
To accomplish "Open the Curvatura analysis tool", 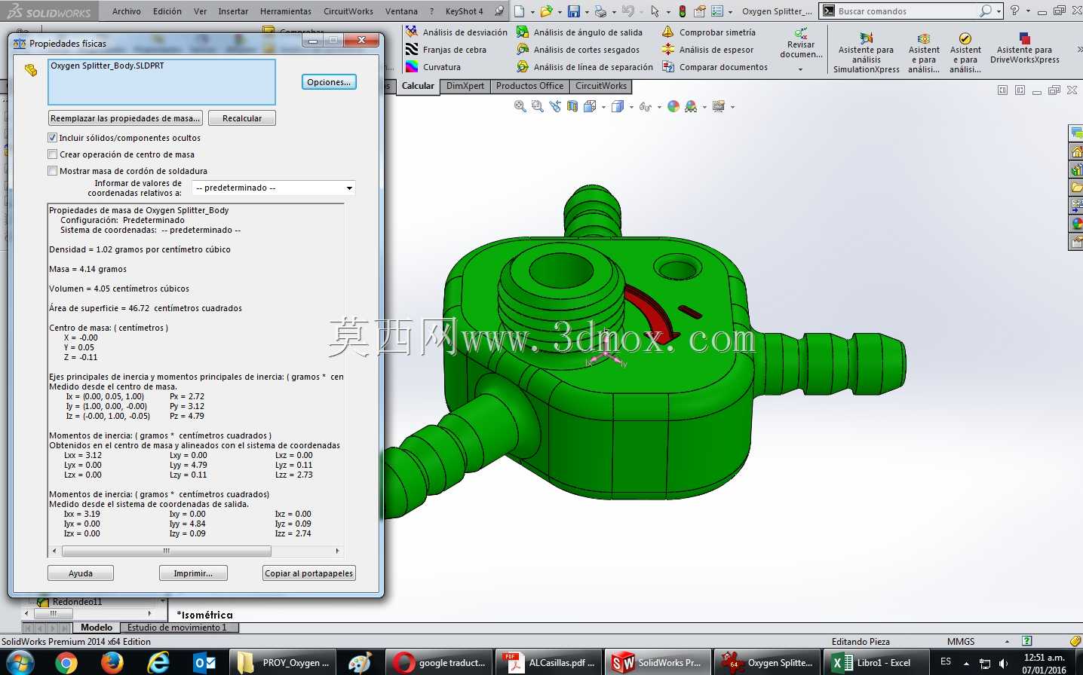I will 434,67.
